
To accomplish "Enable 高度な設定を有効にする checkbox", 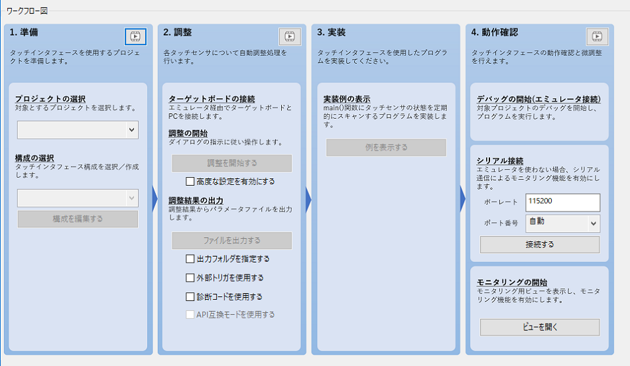I will pyautogui.click(x=191, y=181).
